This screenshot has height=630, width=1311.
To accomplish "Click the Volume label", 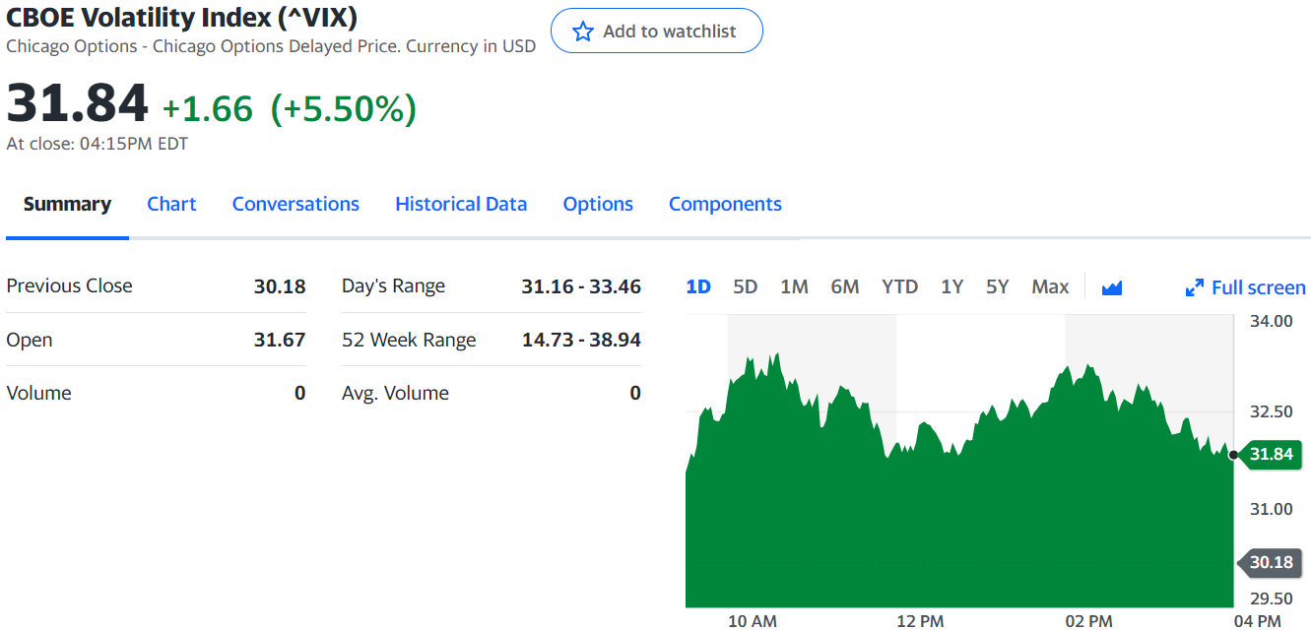I will pos(38,393).
